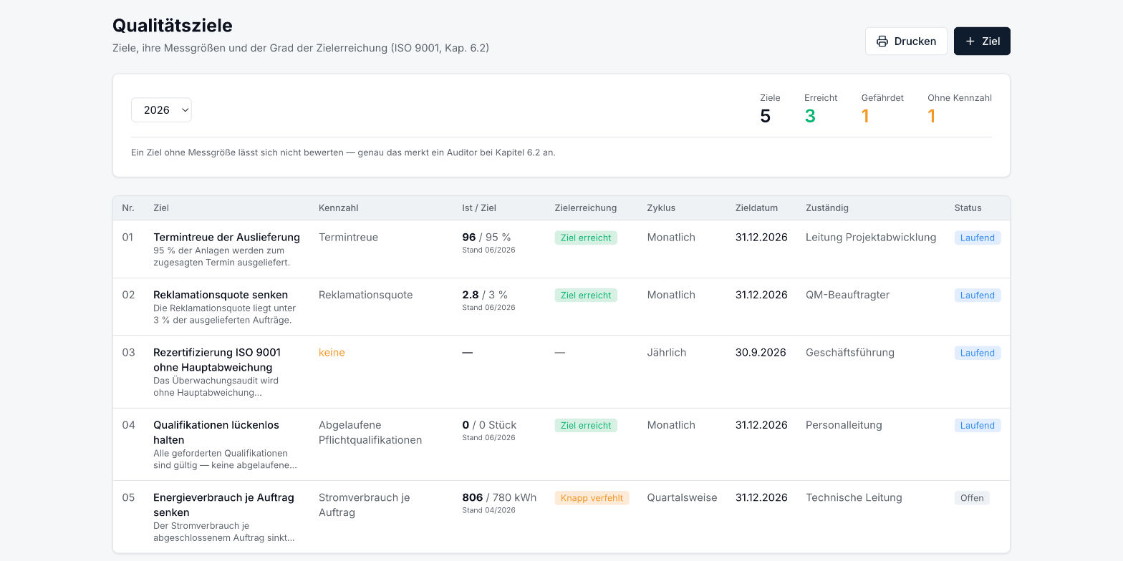1123x561 pixels.
Task: Click 'Technische Leitung' in Zuständig column
Action: (x=854, y=498)
